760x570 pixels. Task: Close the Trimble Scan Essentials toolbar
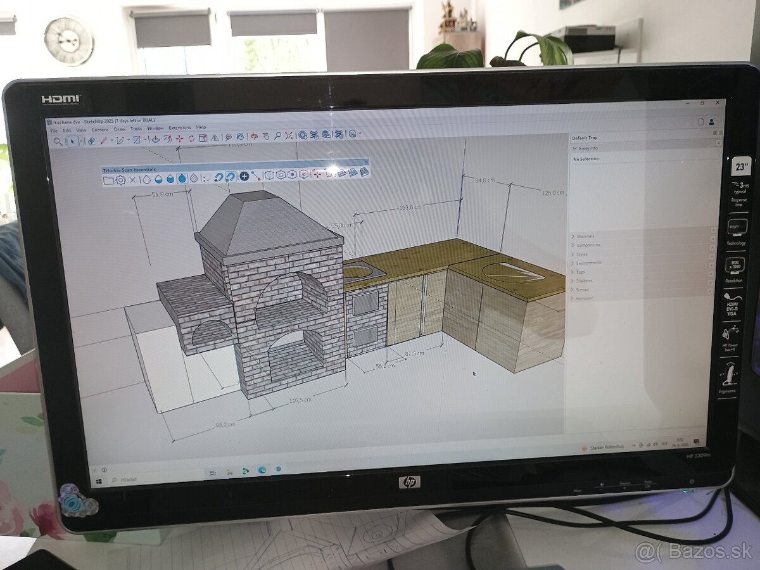tap(367, 162)
